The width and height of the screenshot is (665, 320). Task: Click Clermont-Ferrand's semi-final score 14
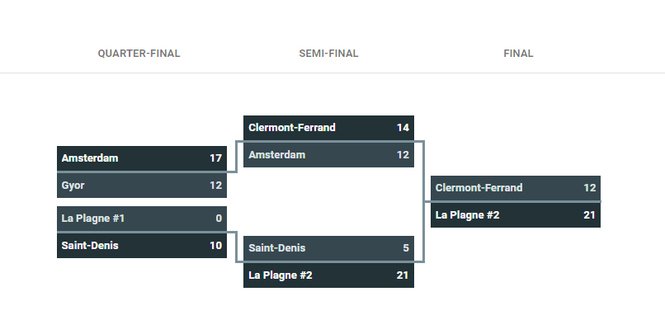click(403, 128)
